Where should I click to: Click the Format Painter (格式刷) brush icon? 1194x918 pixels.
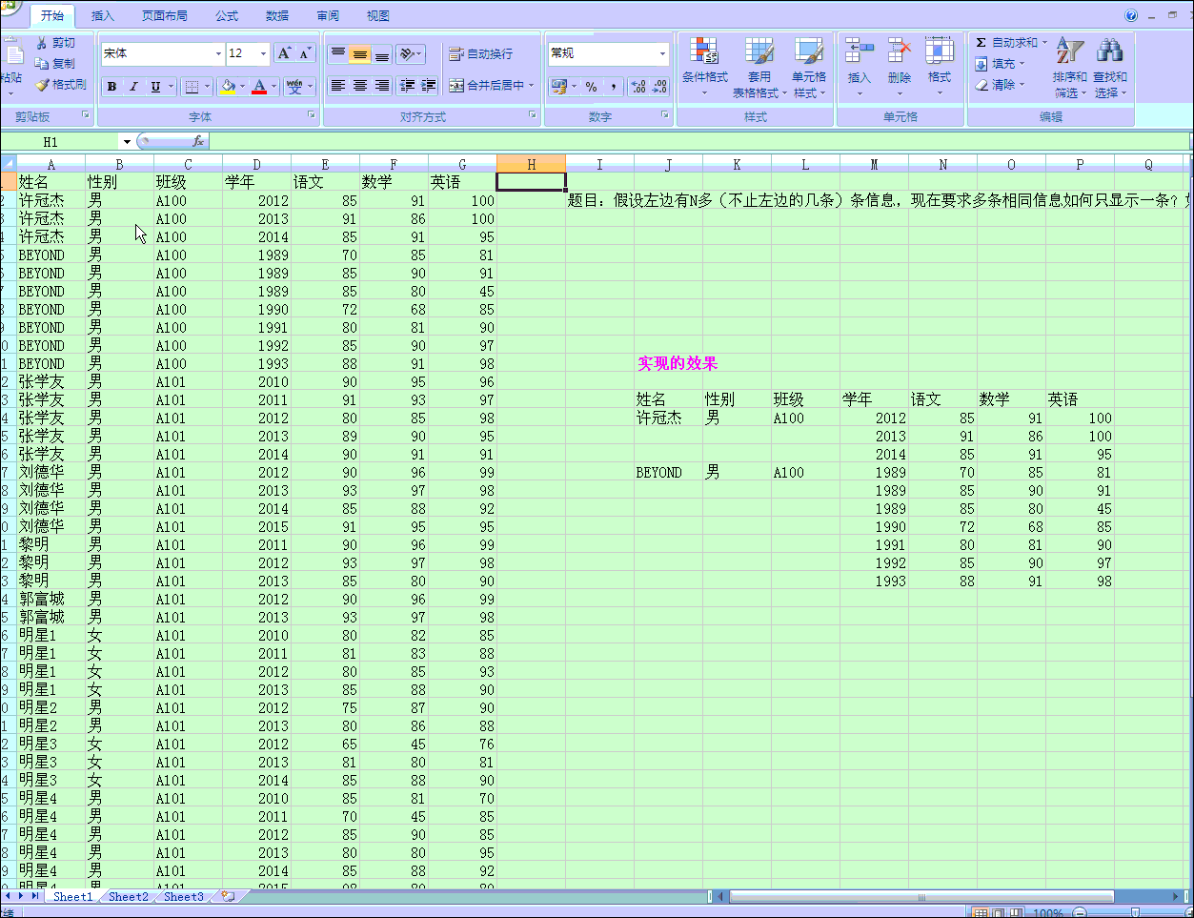pos(42,85)
